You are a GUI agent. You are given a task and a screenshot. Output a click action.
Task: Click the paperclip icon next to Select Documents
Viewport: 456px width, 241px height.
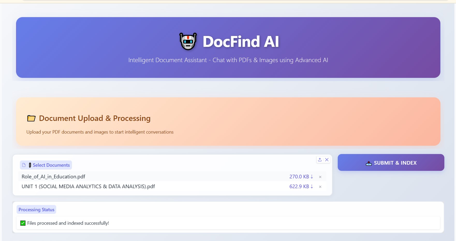coord(30,165)
